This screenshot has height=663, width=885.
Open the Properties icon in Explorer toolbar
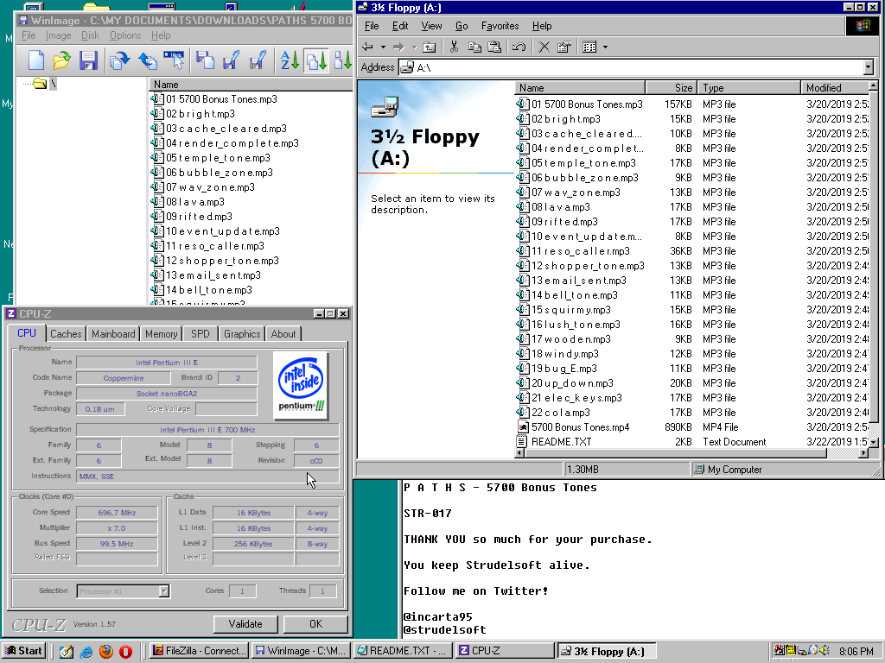(564, 47)
